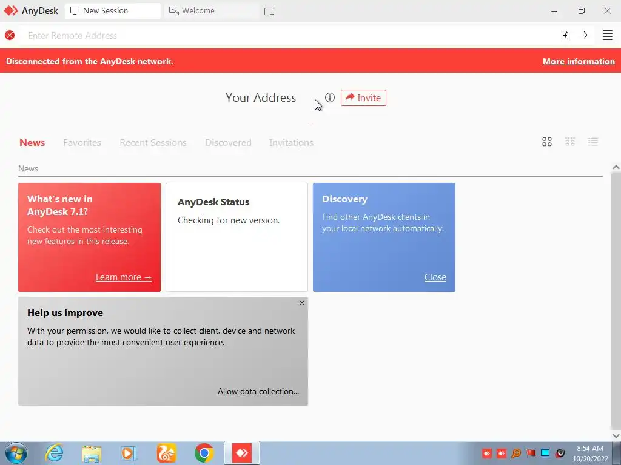Open UC Browser from taskbar
The height and width of the screenshot is (465, 621).
166,453
